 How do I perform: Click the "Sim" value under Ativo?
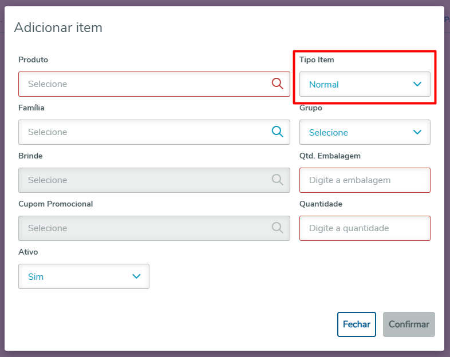[x=35, y=277]
